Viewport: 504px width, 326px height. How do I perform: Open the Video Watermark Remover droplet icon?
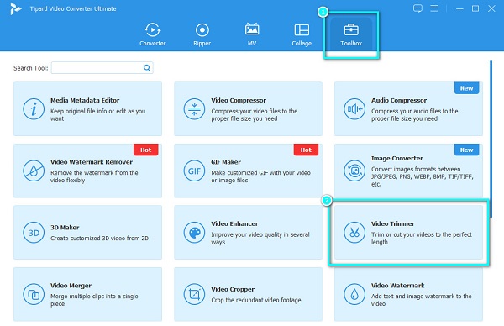(x=34, y=171)
